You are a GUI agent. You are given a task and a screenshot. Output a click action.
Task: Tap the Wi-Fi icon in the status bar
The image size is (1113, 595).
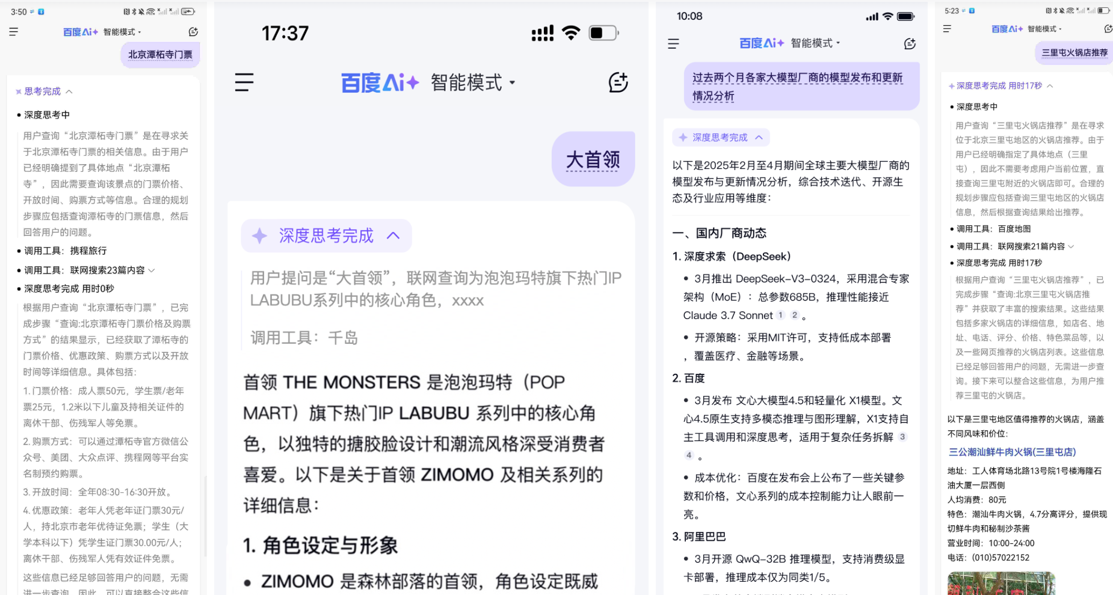571,33
